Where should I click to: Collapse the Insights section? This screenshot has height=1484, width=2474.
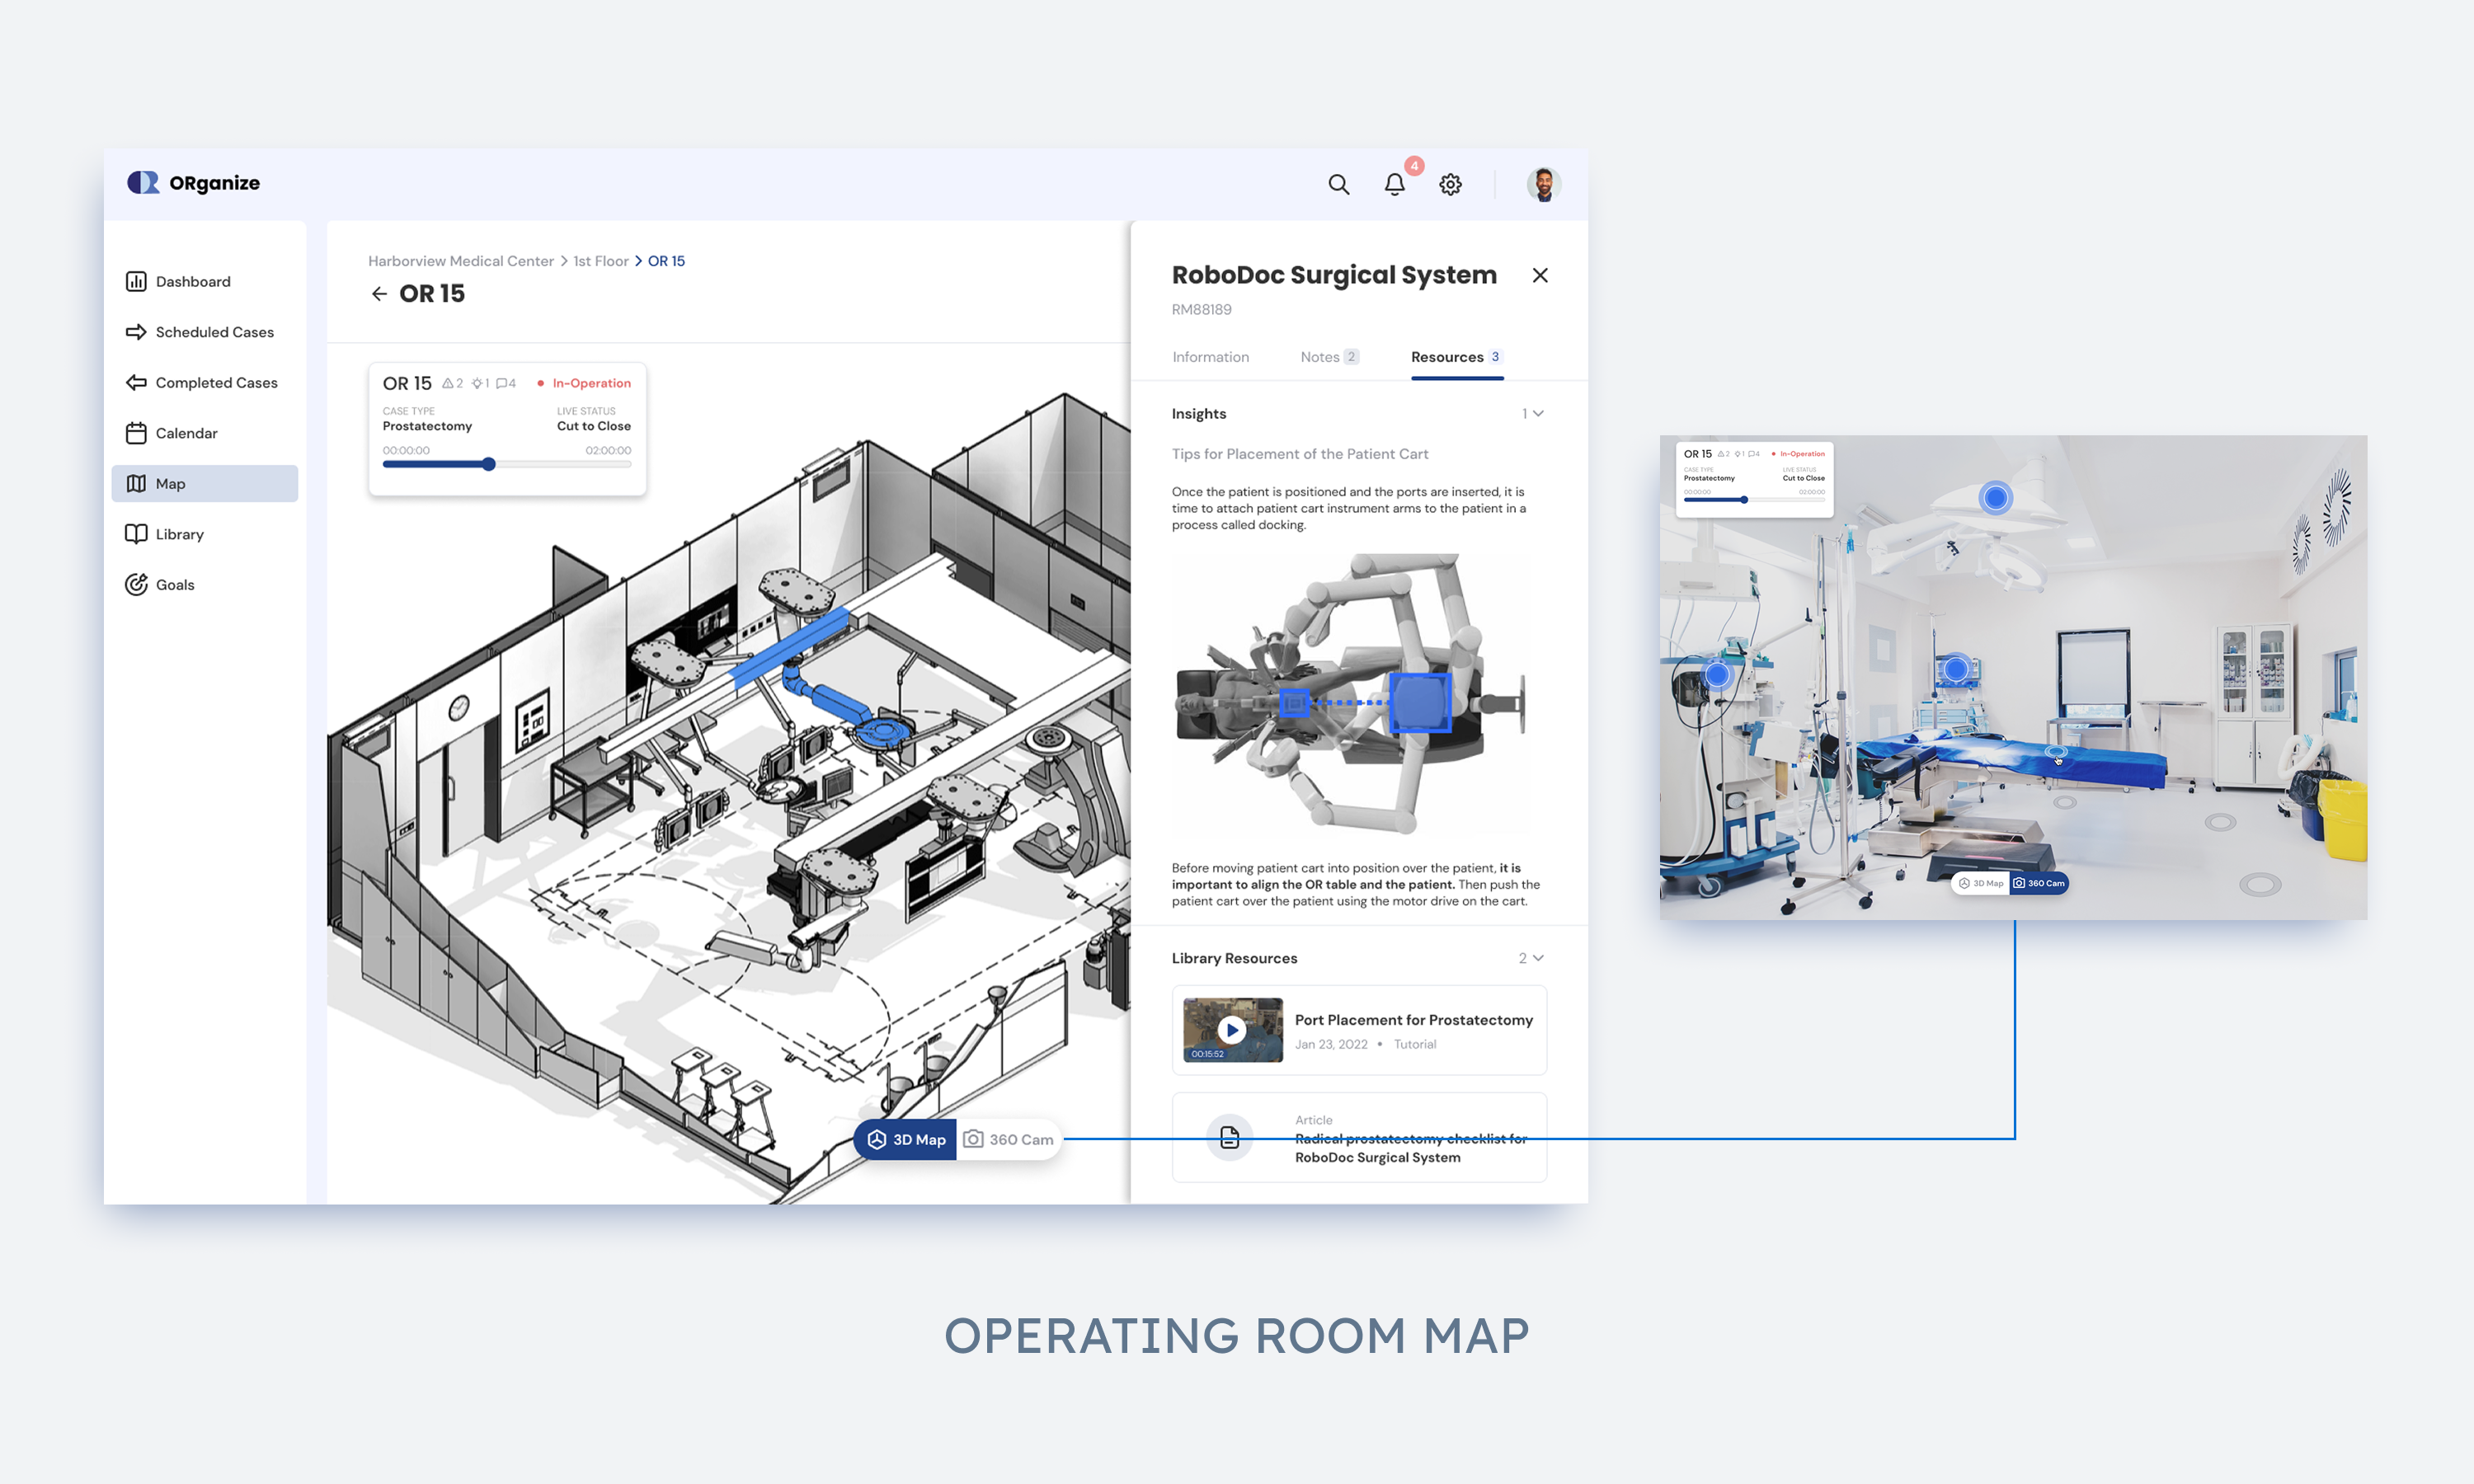[x=1537, y=414]
